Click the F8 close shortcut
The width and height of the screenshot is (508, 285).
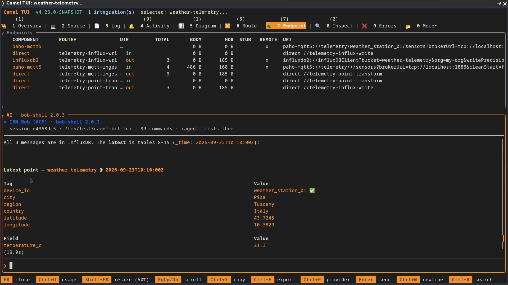(15, 280)
